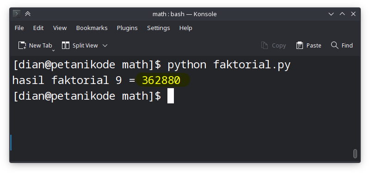
Task: Click the Find search button
Action: [342, 45]
